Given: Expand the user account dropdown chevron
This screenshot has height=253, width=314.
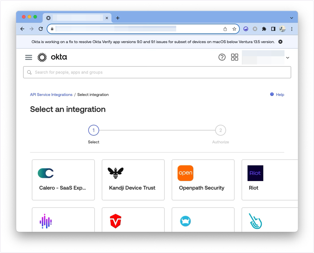Looking at the screenshot, I should 288,58.
